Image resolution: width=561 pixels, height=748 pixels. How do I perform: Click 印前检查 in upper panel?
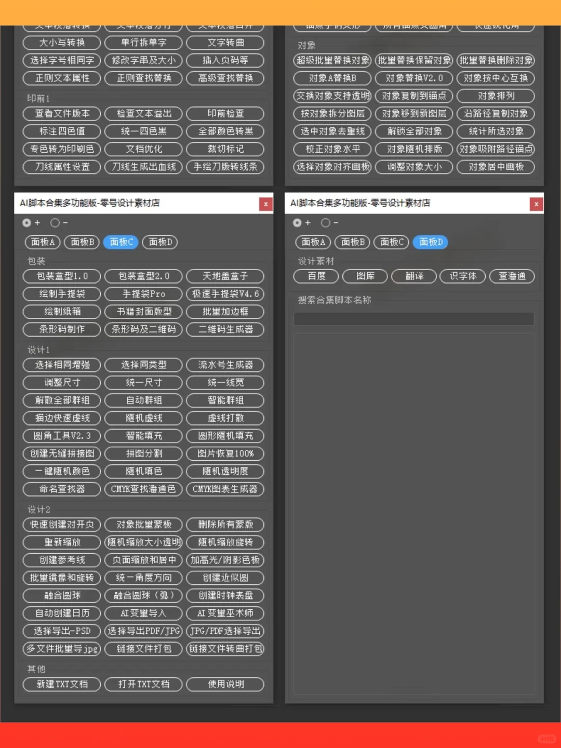point(225,114)
